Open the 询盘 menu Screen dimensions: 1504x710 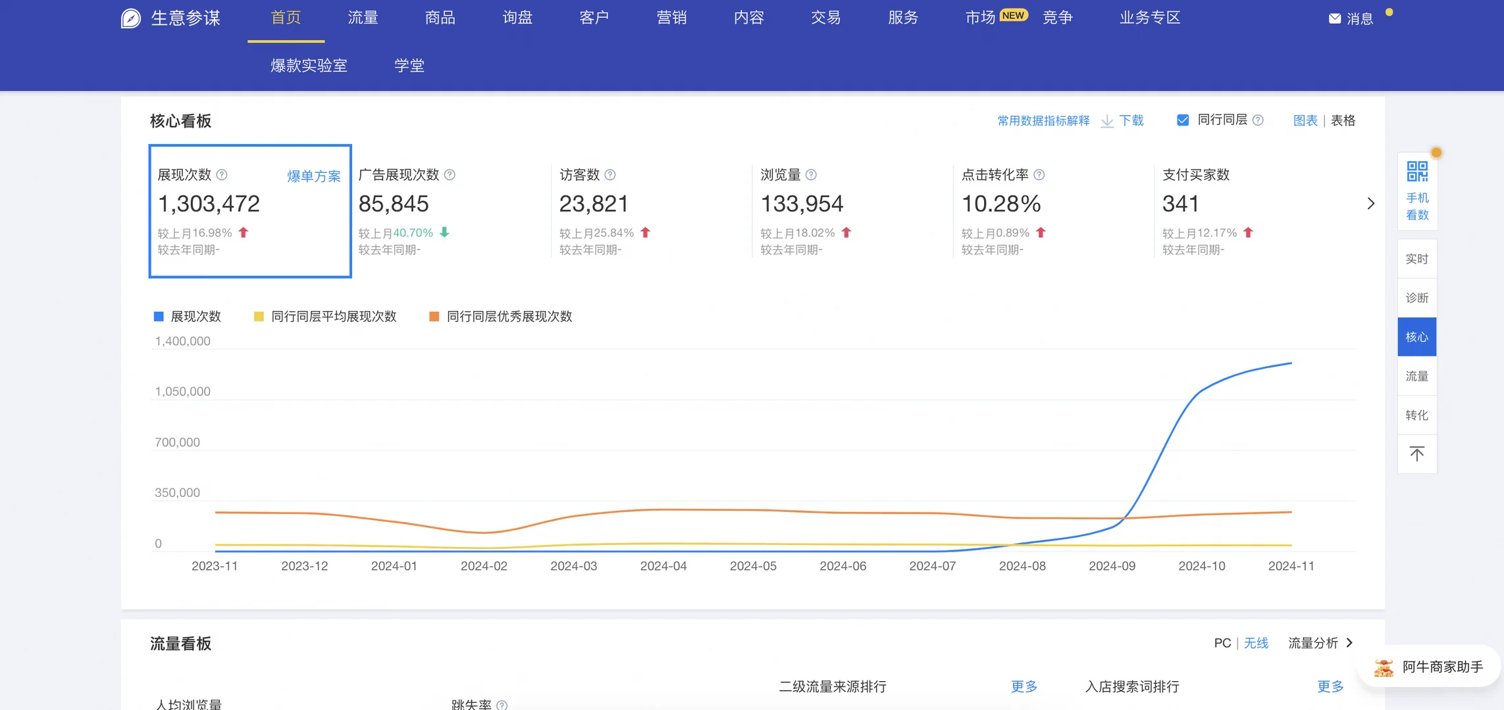click(x=517, y=18)
